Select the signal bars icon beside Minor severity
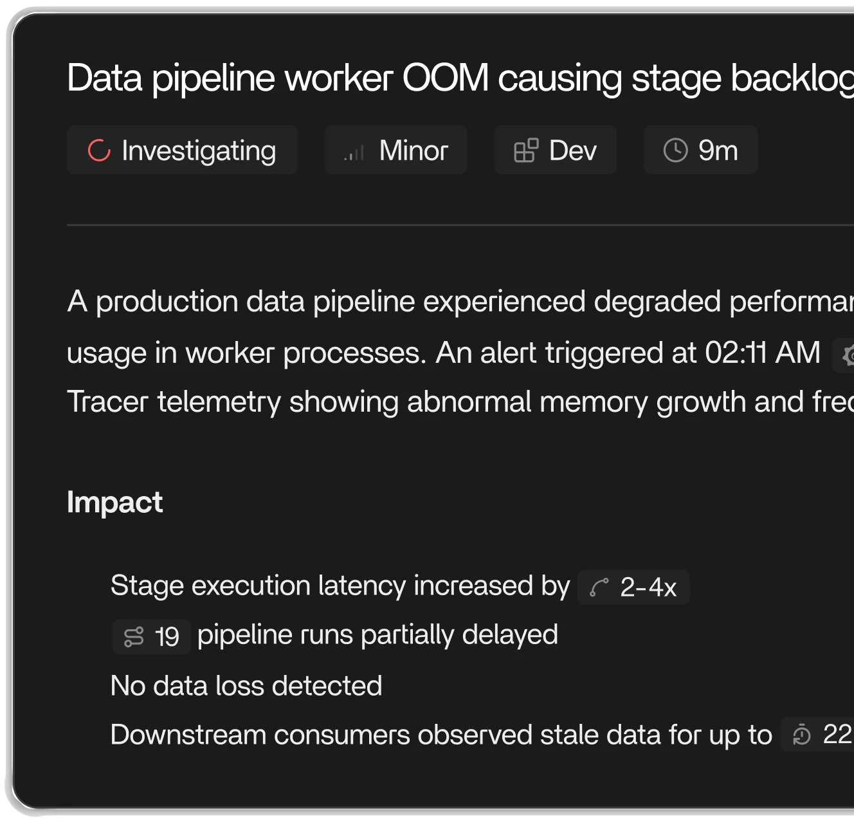854x821 pixels. (x=354, y=152)
